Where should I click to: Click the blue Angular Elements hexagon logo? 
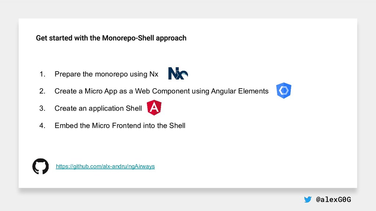pyautogui.click(x=283, y=91)
